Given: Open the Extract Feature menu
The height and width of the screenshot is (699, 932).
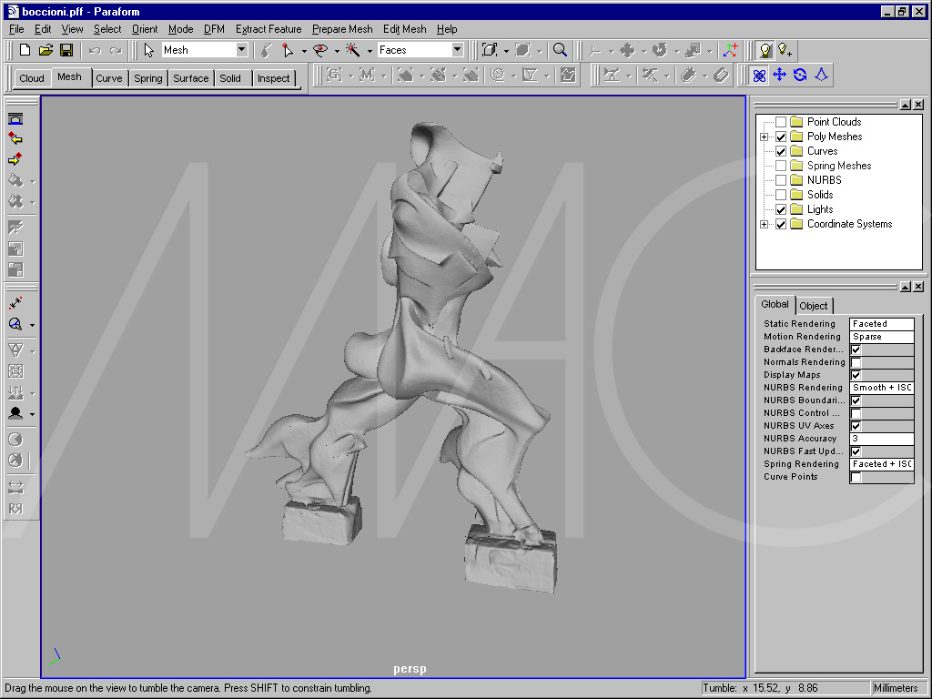Looking at the screenshot, I should click(268, 29).
